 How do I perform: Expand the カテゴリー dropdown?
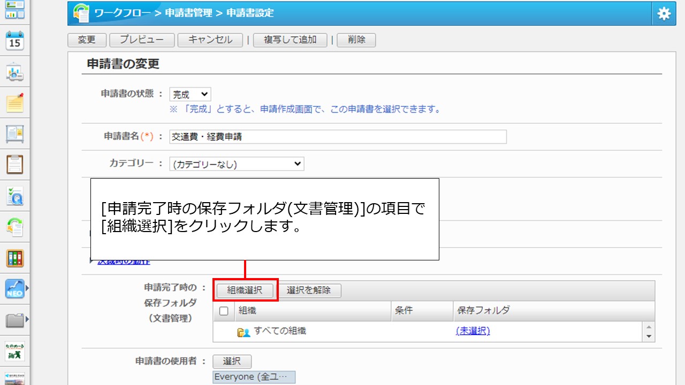click(x=237, y=164)
